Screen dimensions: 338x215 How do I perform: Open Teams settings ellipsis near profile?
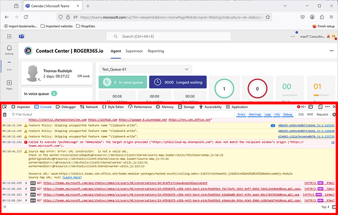point(292,36)
